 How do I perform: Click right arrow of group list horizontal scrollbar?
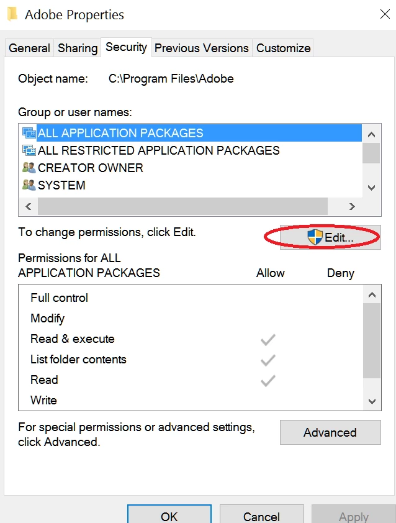[352, 206]
